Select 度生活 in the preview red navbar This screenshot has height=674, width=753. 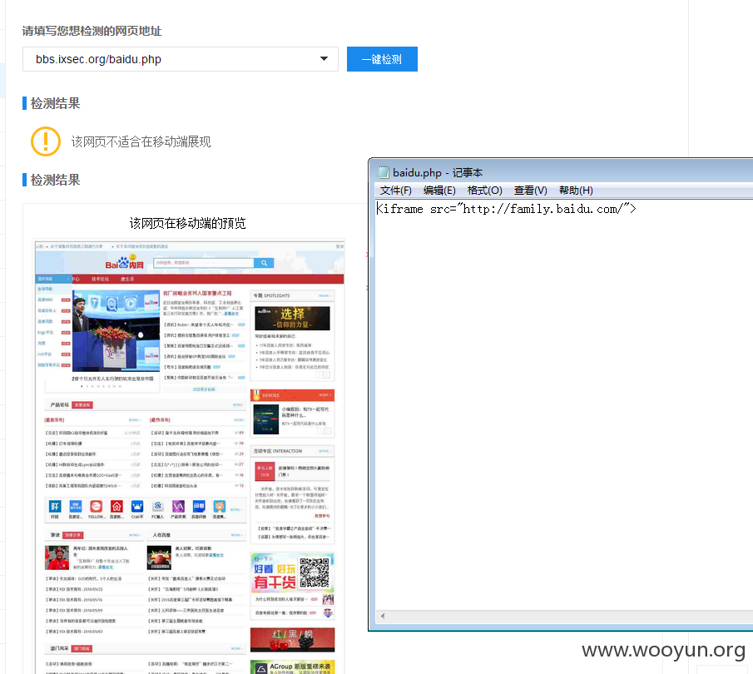[x=127, y=279]
